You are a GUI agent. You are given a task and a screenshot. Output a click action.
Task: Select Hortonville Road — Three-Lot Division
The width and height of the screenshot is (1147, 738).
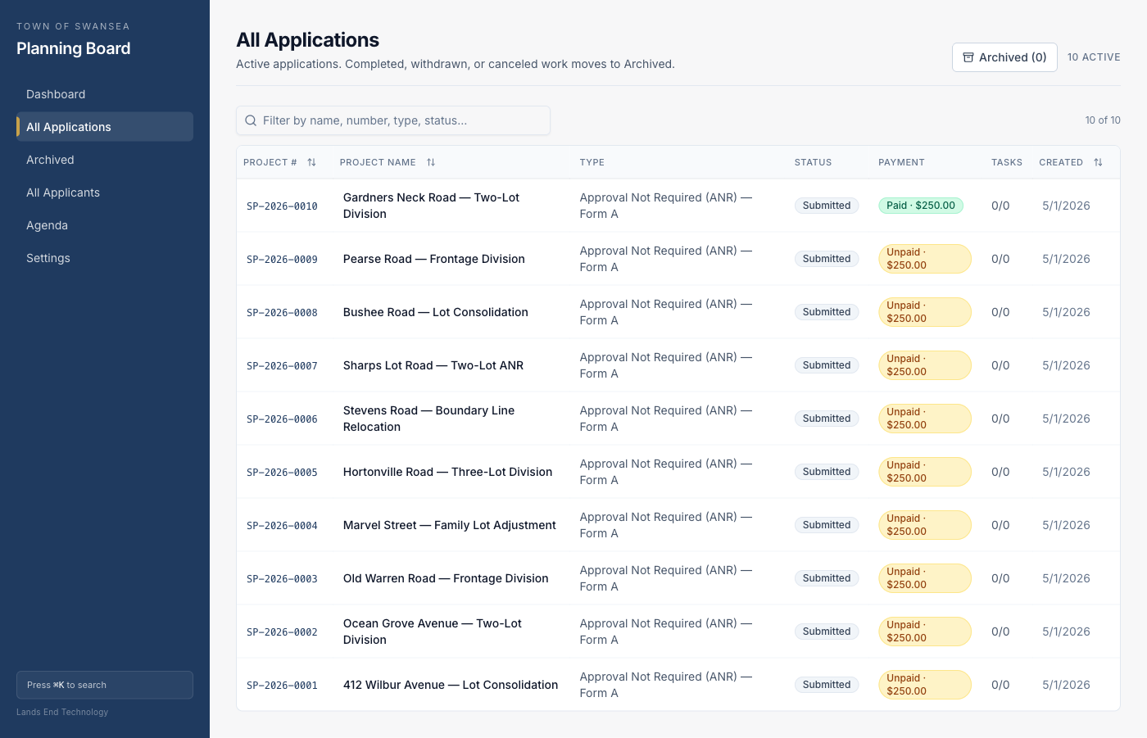tap(448, 472)
